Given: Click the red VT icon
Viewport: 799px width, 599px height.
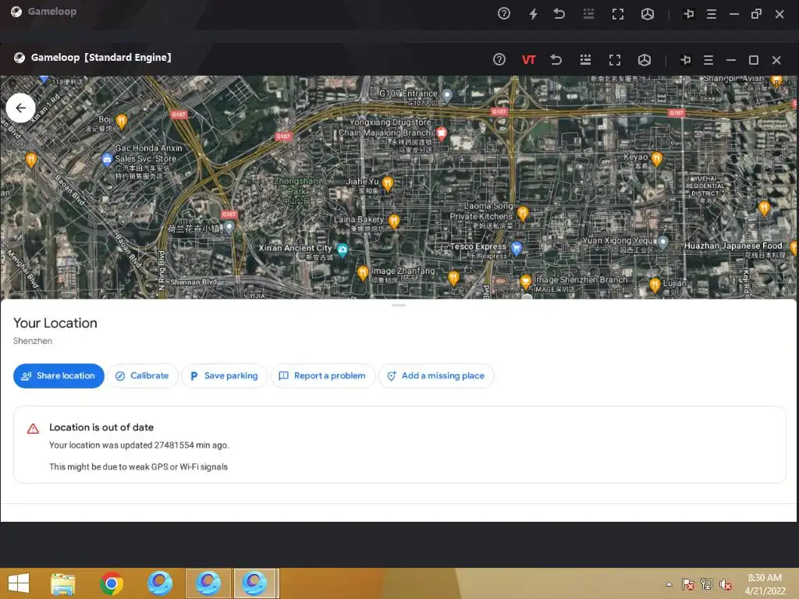Looking at the screenshot, I should click(528, 60).
